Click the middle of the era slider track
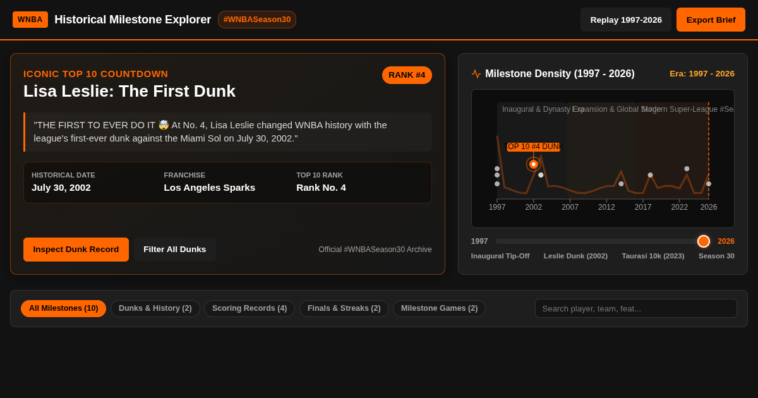 [603, 241]
